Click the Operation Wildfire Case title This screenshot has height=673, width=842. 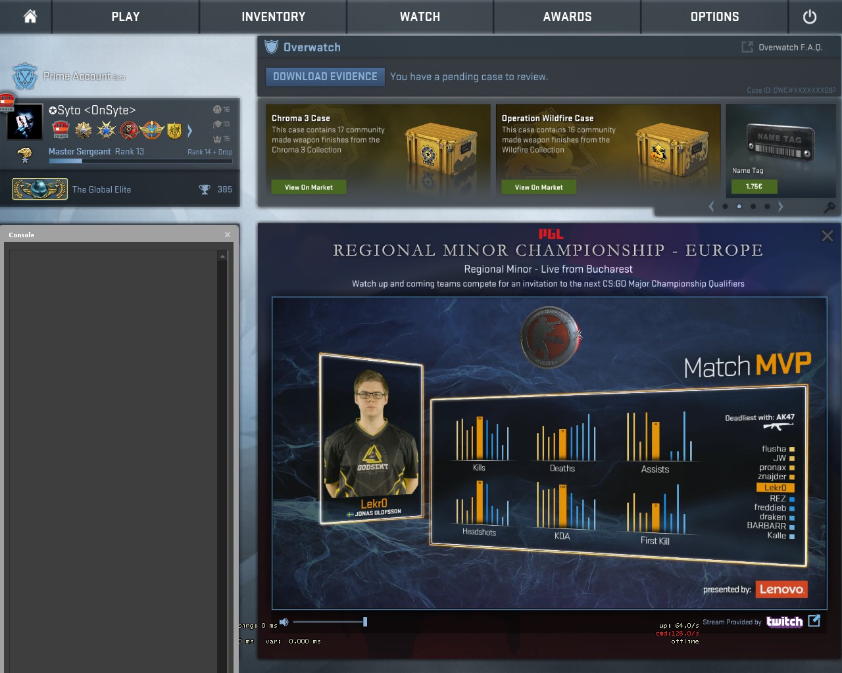547,118
